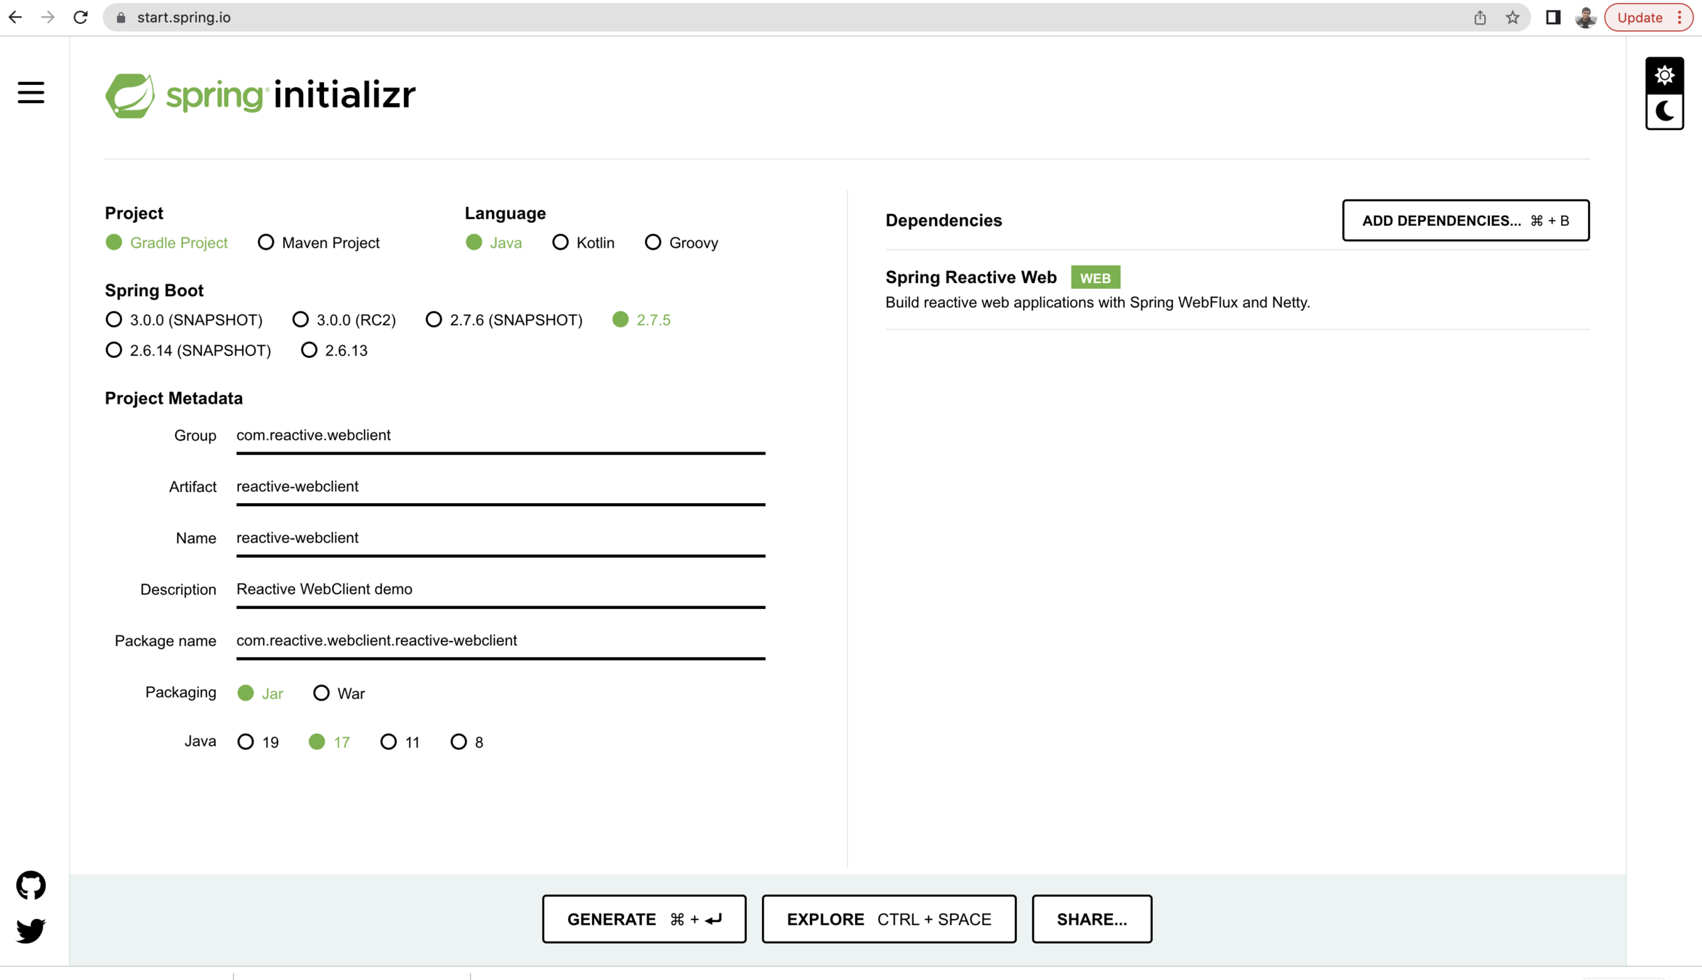Click the ADD DEPENDENCIES button
Viewport: 1702px width, 980px height.
coord(1465,221)
